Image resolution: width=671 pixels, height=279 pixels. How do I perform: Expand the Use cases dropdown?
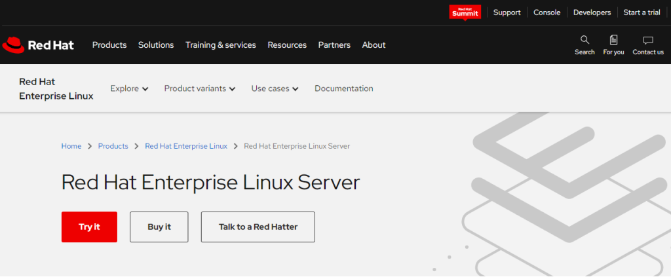click(x=275, y=88)
